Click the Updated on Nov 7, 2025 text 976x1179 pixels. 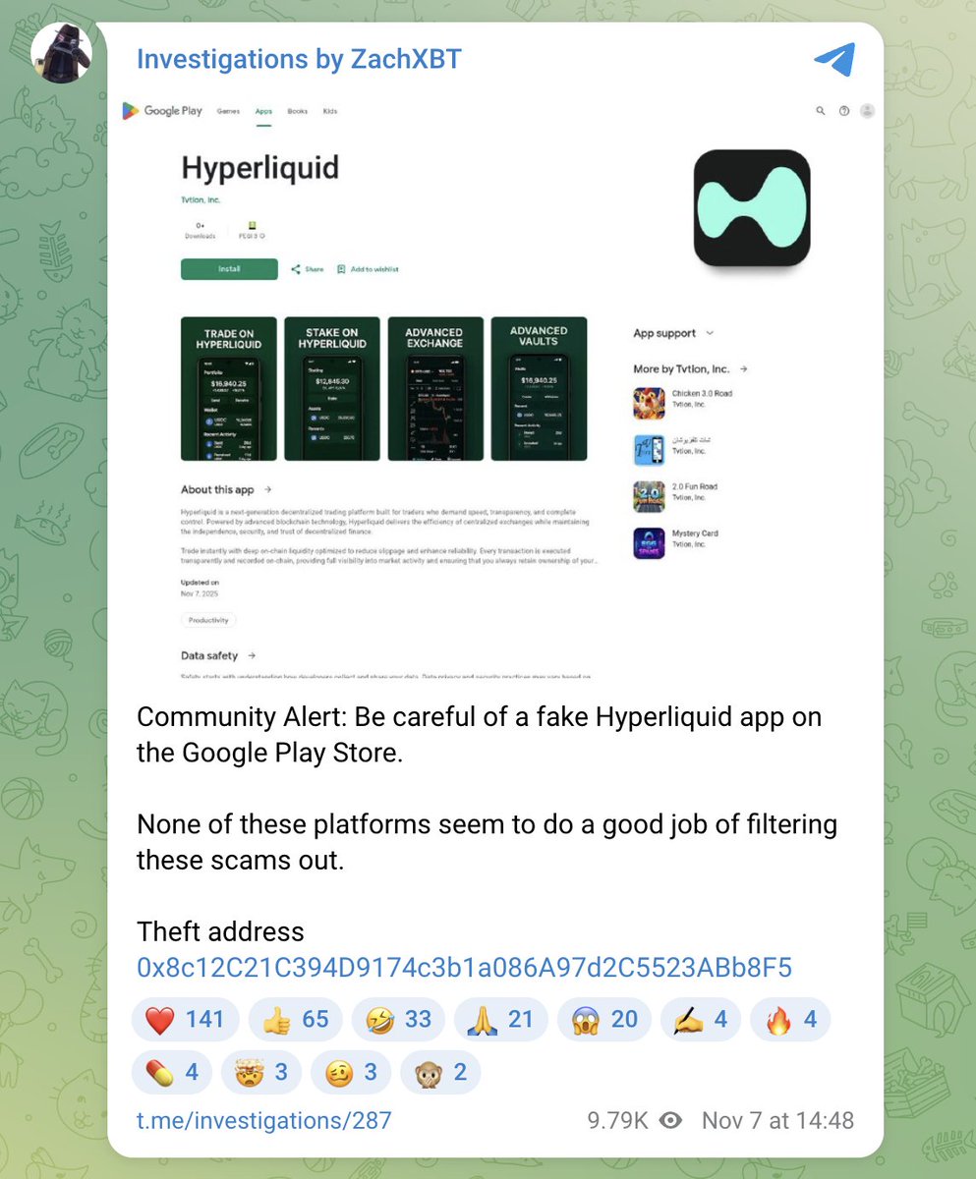tap(201, 589)
